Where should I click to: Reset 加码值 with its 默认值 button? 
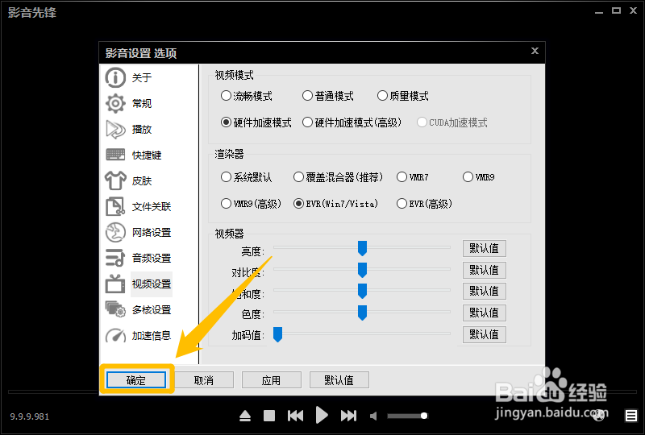click(485, 334)
